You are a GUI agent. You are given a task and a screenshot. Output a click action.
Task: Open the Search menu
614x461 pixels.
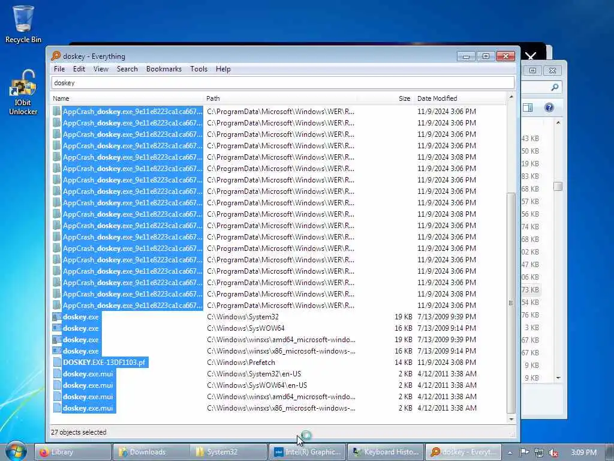(x=127, y=69)
